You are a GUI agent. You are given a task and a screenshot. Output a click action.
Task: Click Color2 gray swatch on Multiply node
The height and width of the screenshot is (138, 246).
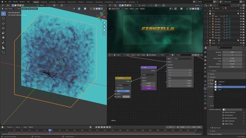126,97
